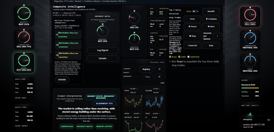Open the Show count dropdown
274x132 pixels.
coord(195,11)
